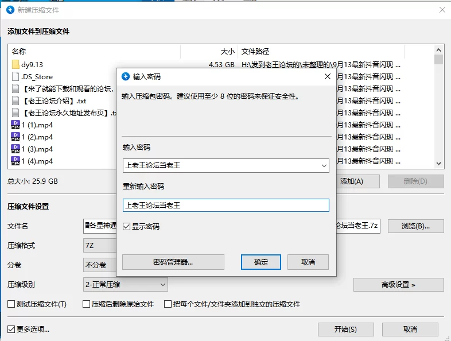This screenshot has width=451, height=341.
Task: Click the dy9.13 folder icon
Action: tap(15, 64)
